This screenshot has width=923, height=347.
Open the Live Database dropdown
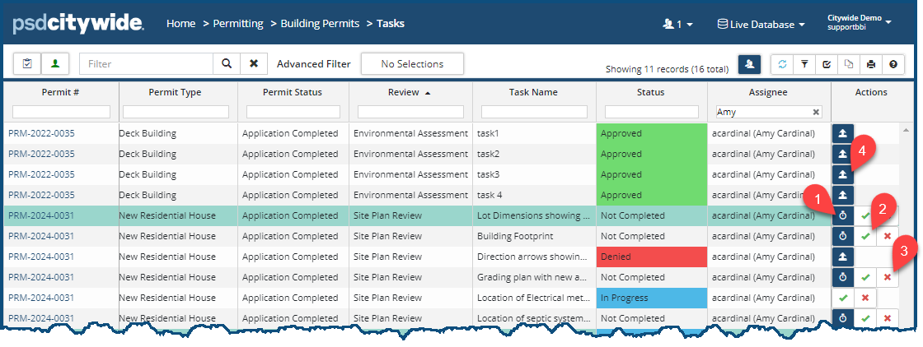click(x=761, y=25)
